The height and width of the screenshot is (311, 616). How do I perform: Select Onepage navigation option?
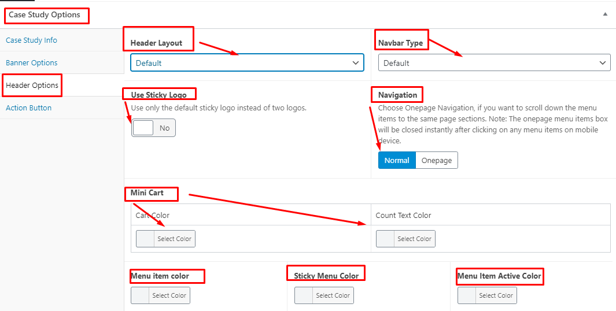[x=437, y=160]
